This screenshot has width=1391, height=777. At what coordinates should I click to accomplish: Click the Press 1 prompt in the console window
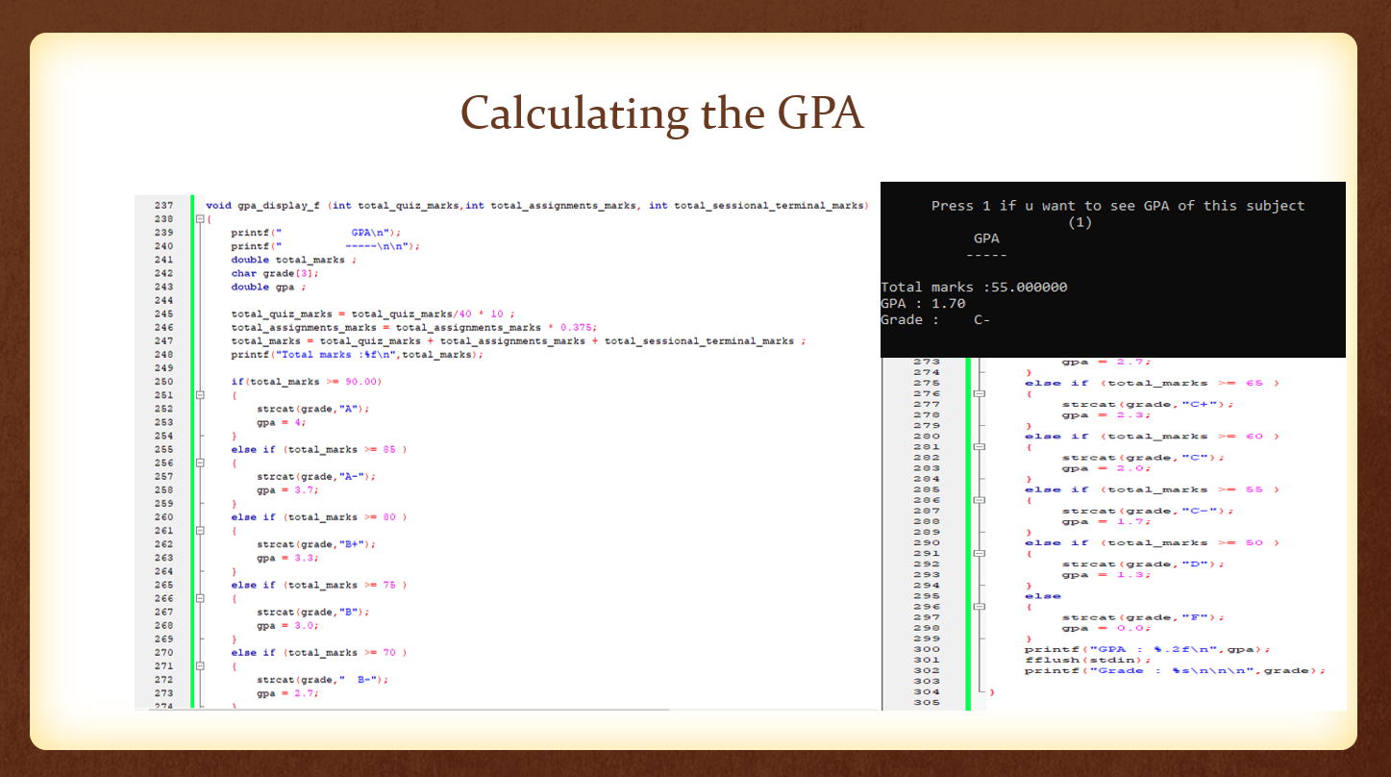[1118, 205]
